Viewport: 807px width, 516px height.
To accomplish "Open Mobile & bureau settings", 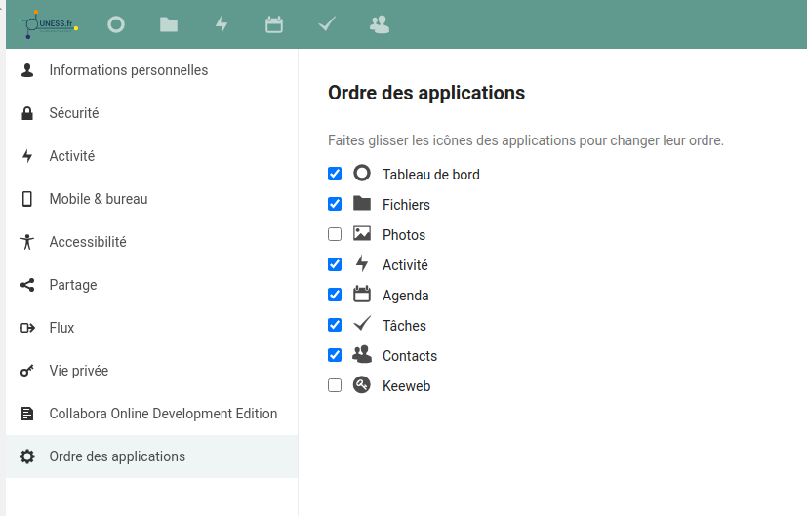I will pos(99,199).
